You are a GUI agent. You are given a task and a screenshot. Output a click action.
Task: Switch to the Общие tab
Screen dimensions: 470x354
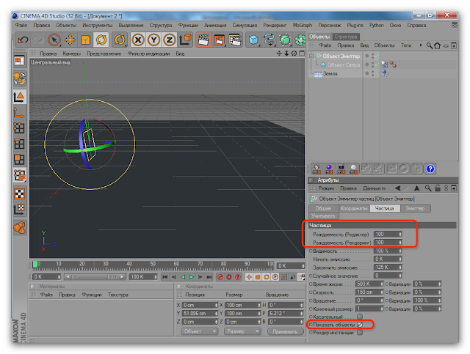pos(323,208)
